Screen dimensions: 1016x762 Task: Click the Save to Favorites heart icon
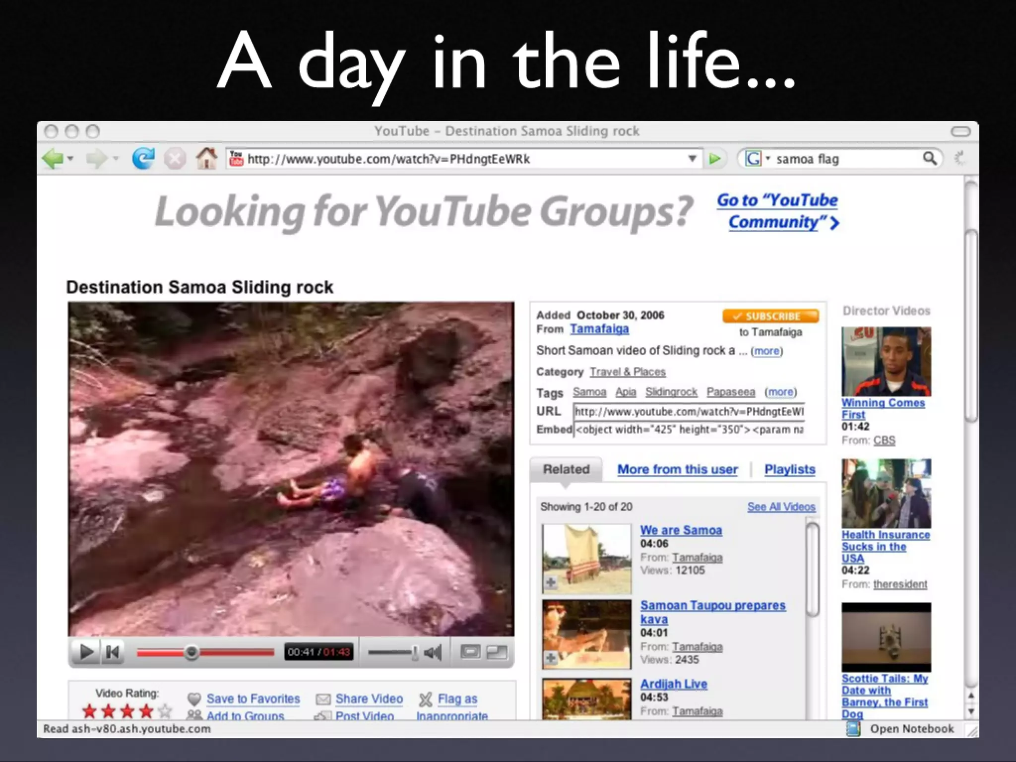[194, 699]
